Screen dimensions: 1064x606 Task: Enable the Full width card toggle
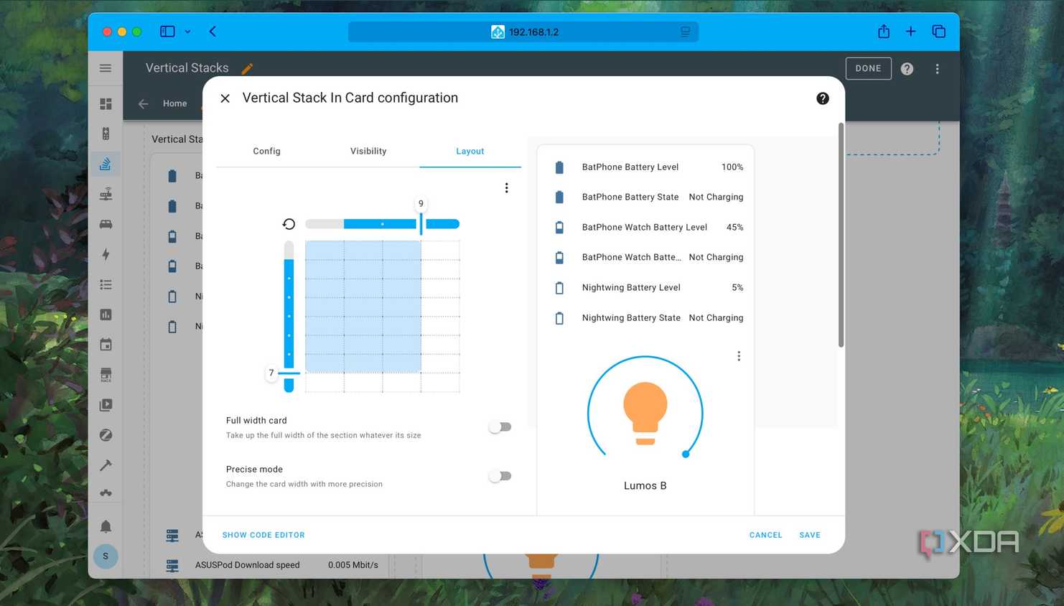point(500,427)
